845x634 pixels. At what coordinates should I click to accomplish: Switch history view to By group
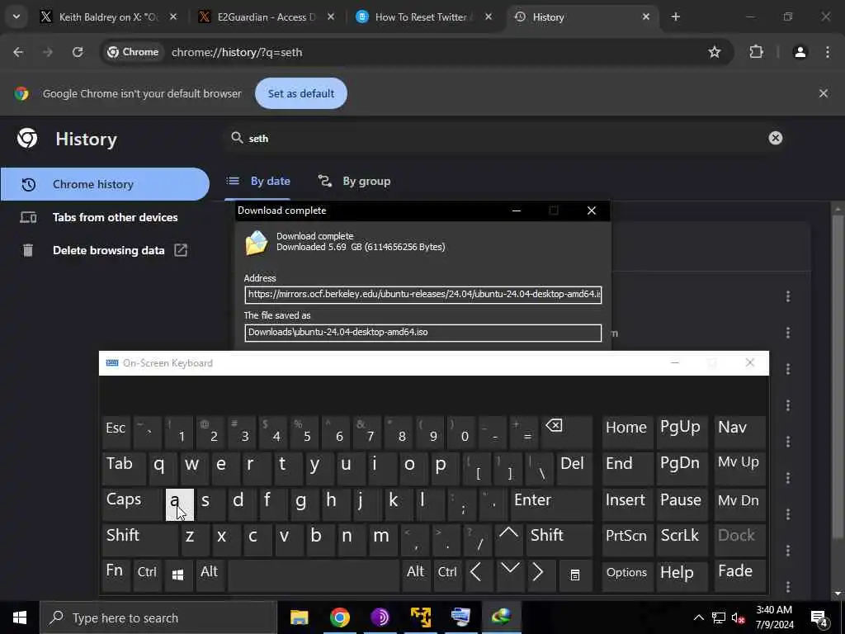tap(354, 181)
